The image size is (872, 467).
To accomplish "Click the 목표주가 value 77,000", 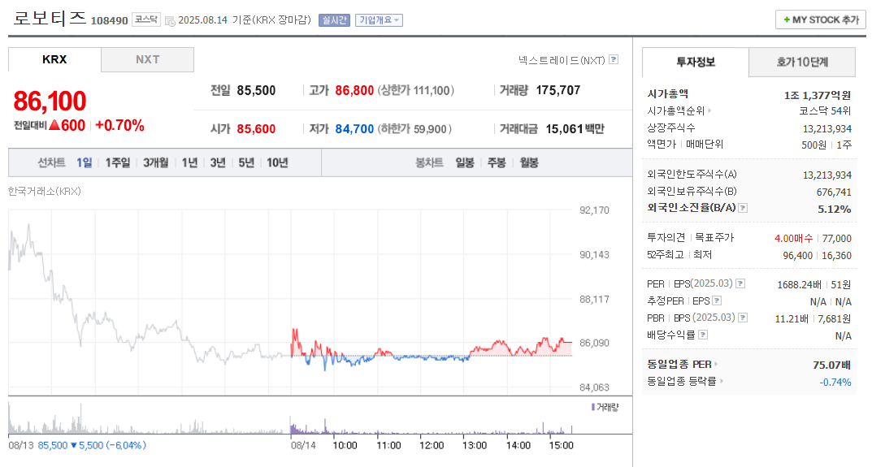I will [x=836, y=239].
